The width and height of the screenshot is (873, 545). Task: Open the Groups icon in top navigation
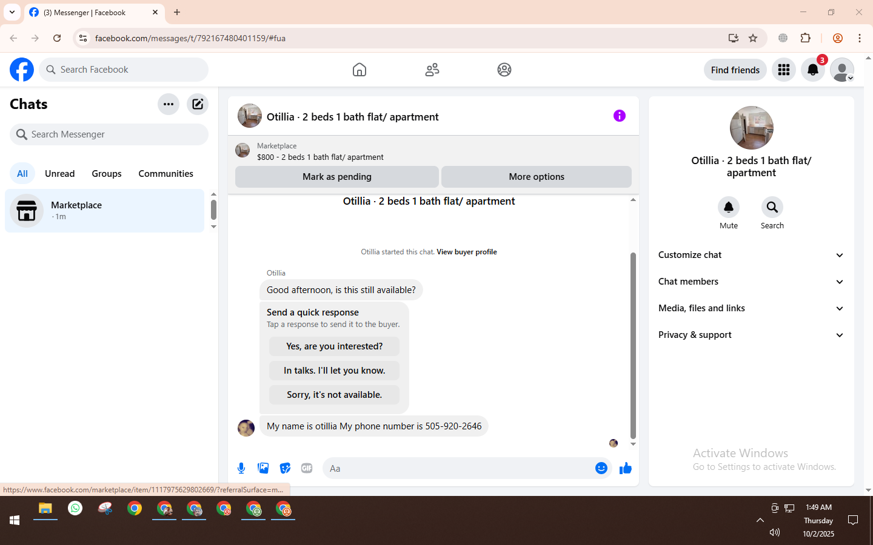504,70
